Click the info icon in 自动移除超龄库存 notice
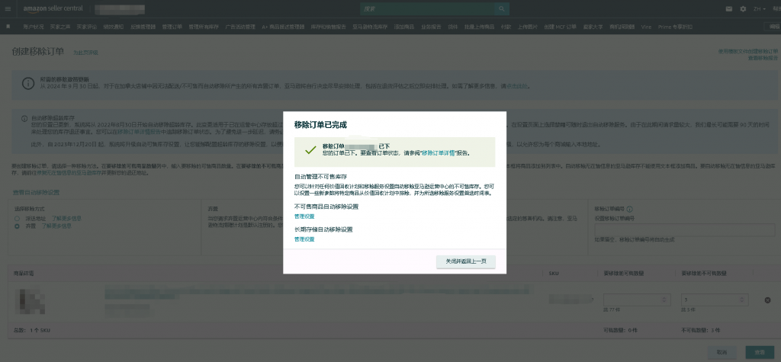 (24, 119)
